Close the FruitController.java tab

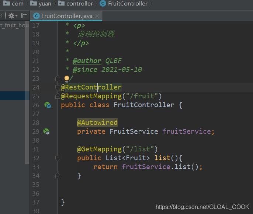(97, 16)
